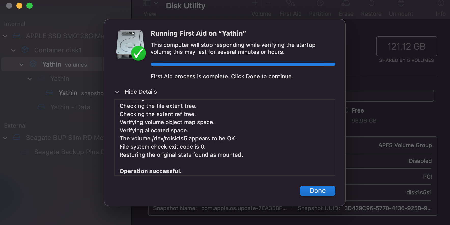
Task: Click the Erase drive icon in toolbar
Action: tap(346, 4)
